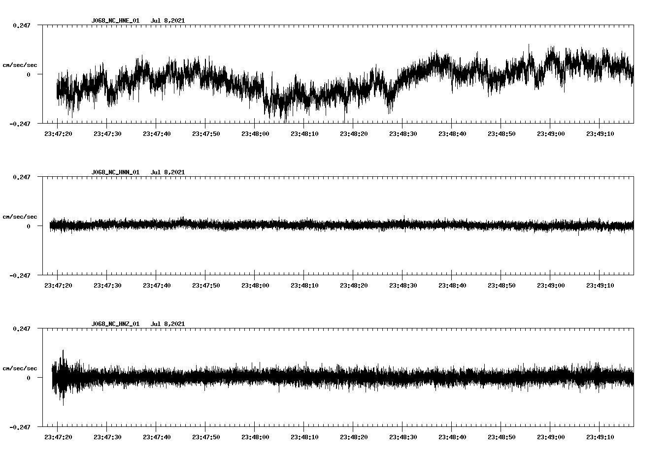The height and width of the screenshot is (455, 669).
Task: Click the J068_NC_HNN_01 channel title
Action: 115,172
